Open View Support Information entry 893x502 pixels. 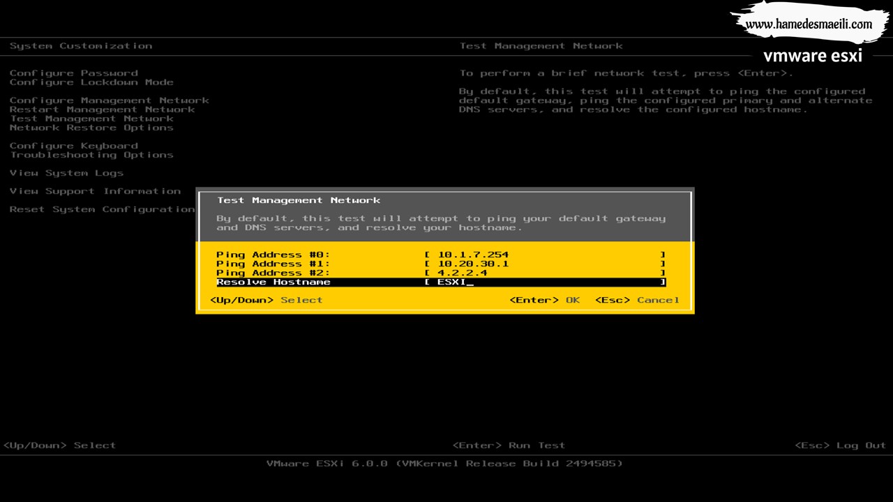pos(95,190)
